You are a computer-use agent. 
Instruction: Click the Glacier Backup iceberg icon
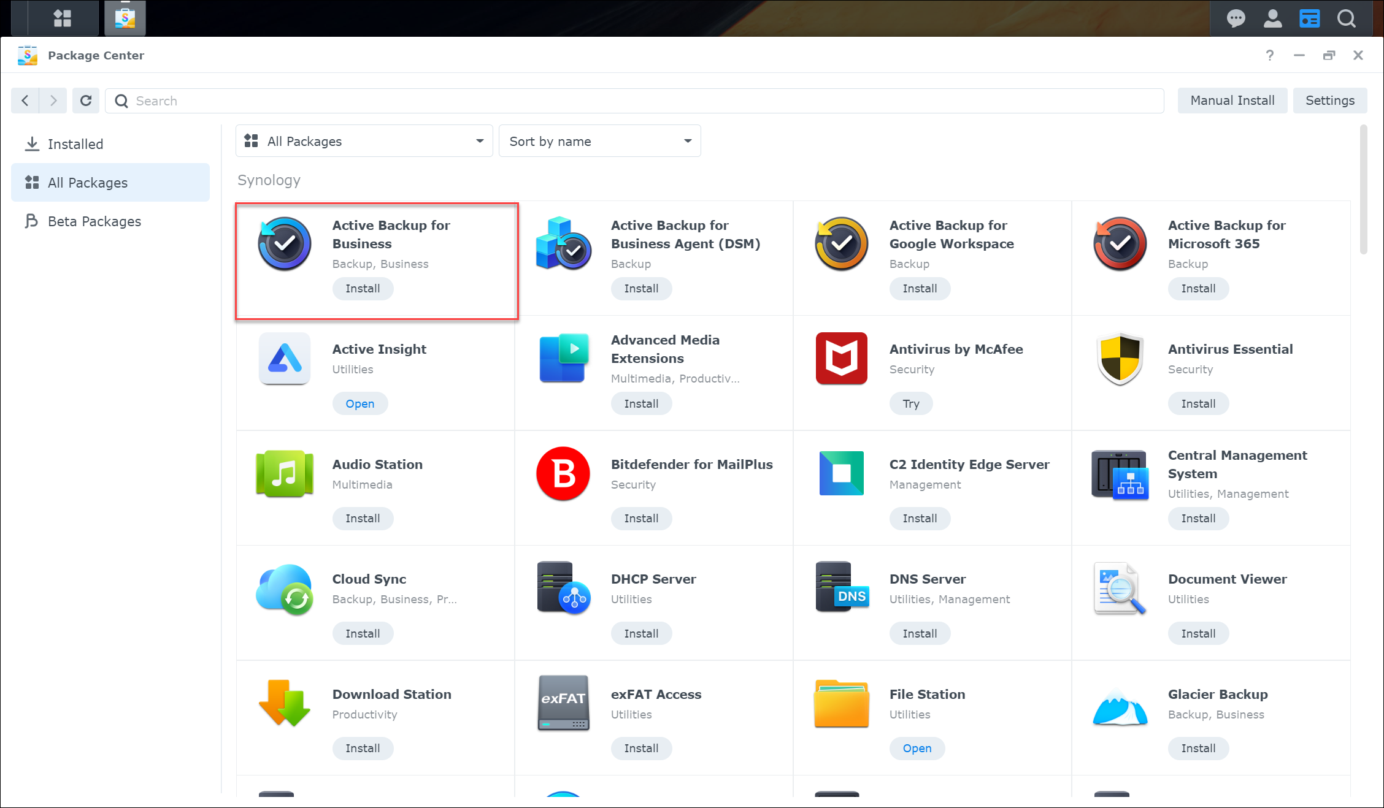(1120, 706)
